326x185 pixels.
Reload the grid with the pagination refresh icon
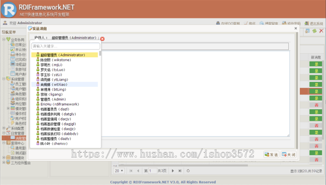[x=188, y=171]
